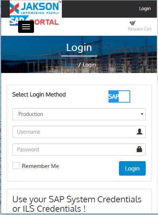158x215 pixels.
Task: Click the padlock icon in Password field
Action: pos(139,149)
